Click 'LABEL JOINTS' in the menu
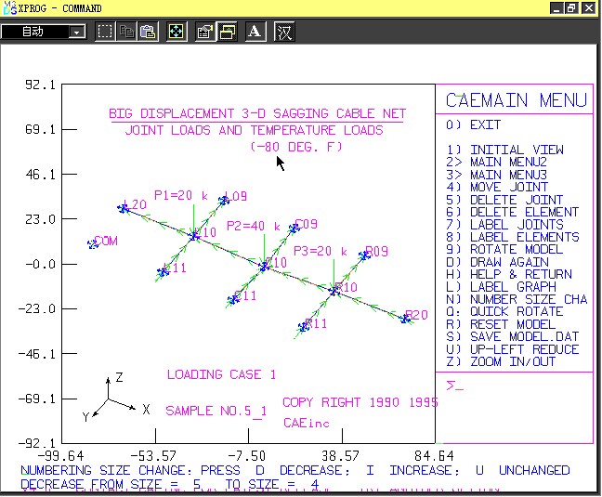602x497 pixels. point(516,224)
